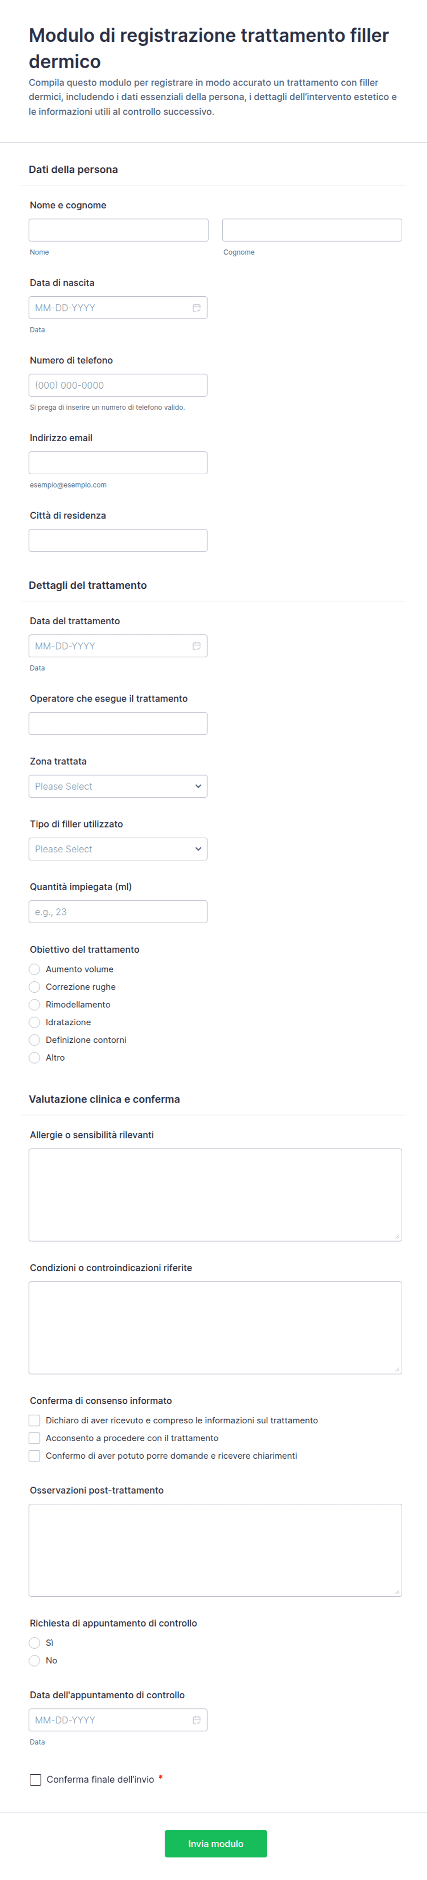The width and height of the screenshot is (427, 1880).
Task: Click the Quantità impiegata (ml) field
Action: coord(118,912)
